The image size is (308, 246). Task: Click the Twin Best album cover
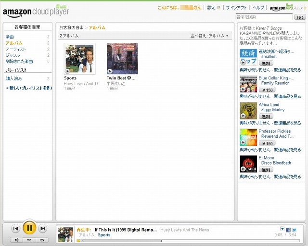(122, 59)
